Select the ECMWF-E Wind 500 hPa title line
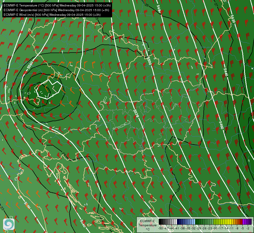The height and width of the screenshot is (233, 254). tap(52, 15)
